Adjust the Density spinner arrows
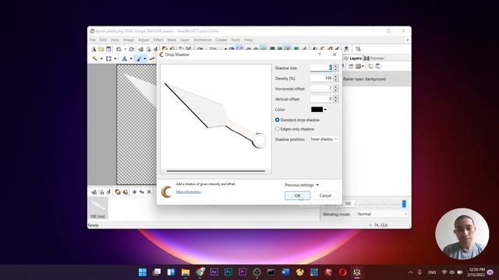Image resolution: width=499 pixels, height=280 pixels. [x=335, y=78]
